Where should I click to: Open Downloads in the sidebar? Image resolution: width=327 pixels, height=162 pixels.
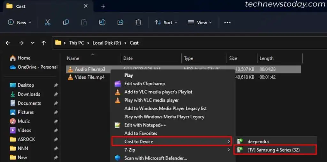coord(29,94)
